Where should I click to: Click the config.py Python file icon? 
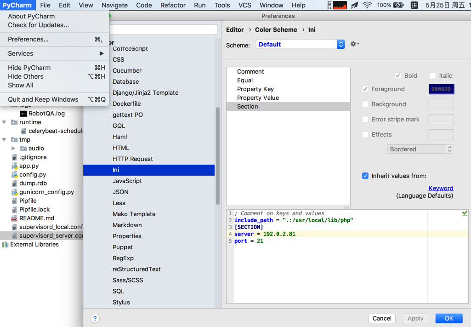point(14,175)
